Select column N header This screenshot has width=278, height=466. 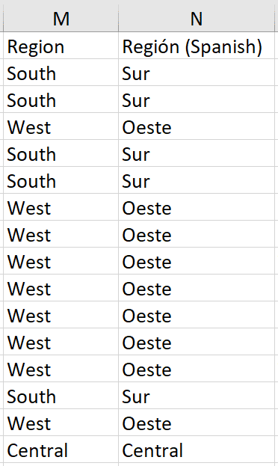(197, 19)
